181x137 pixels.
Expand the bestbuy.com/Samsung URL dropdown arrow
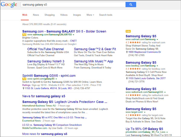[x=157, y=66]
